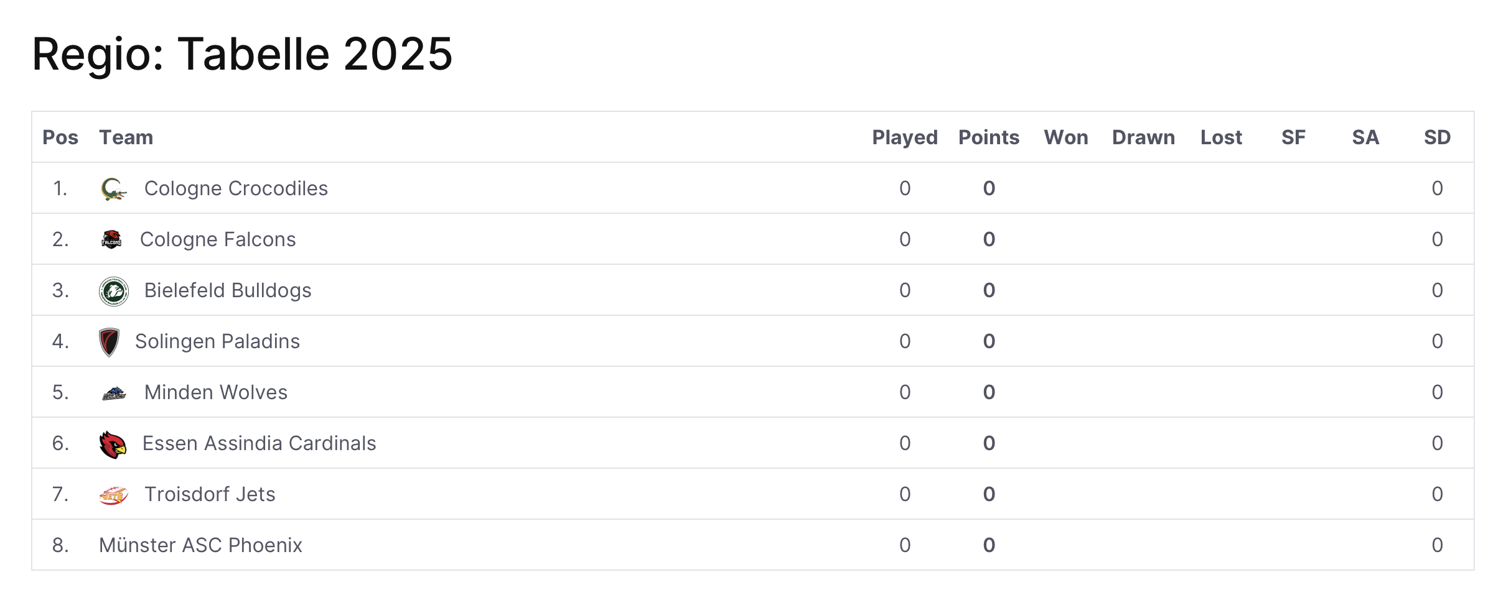Sort table by the Points column header

[989, 137]
